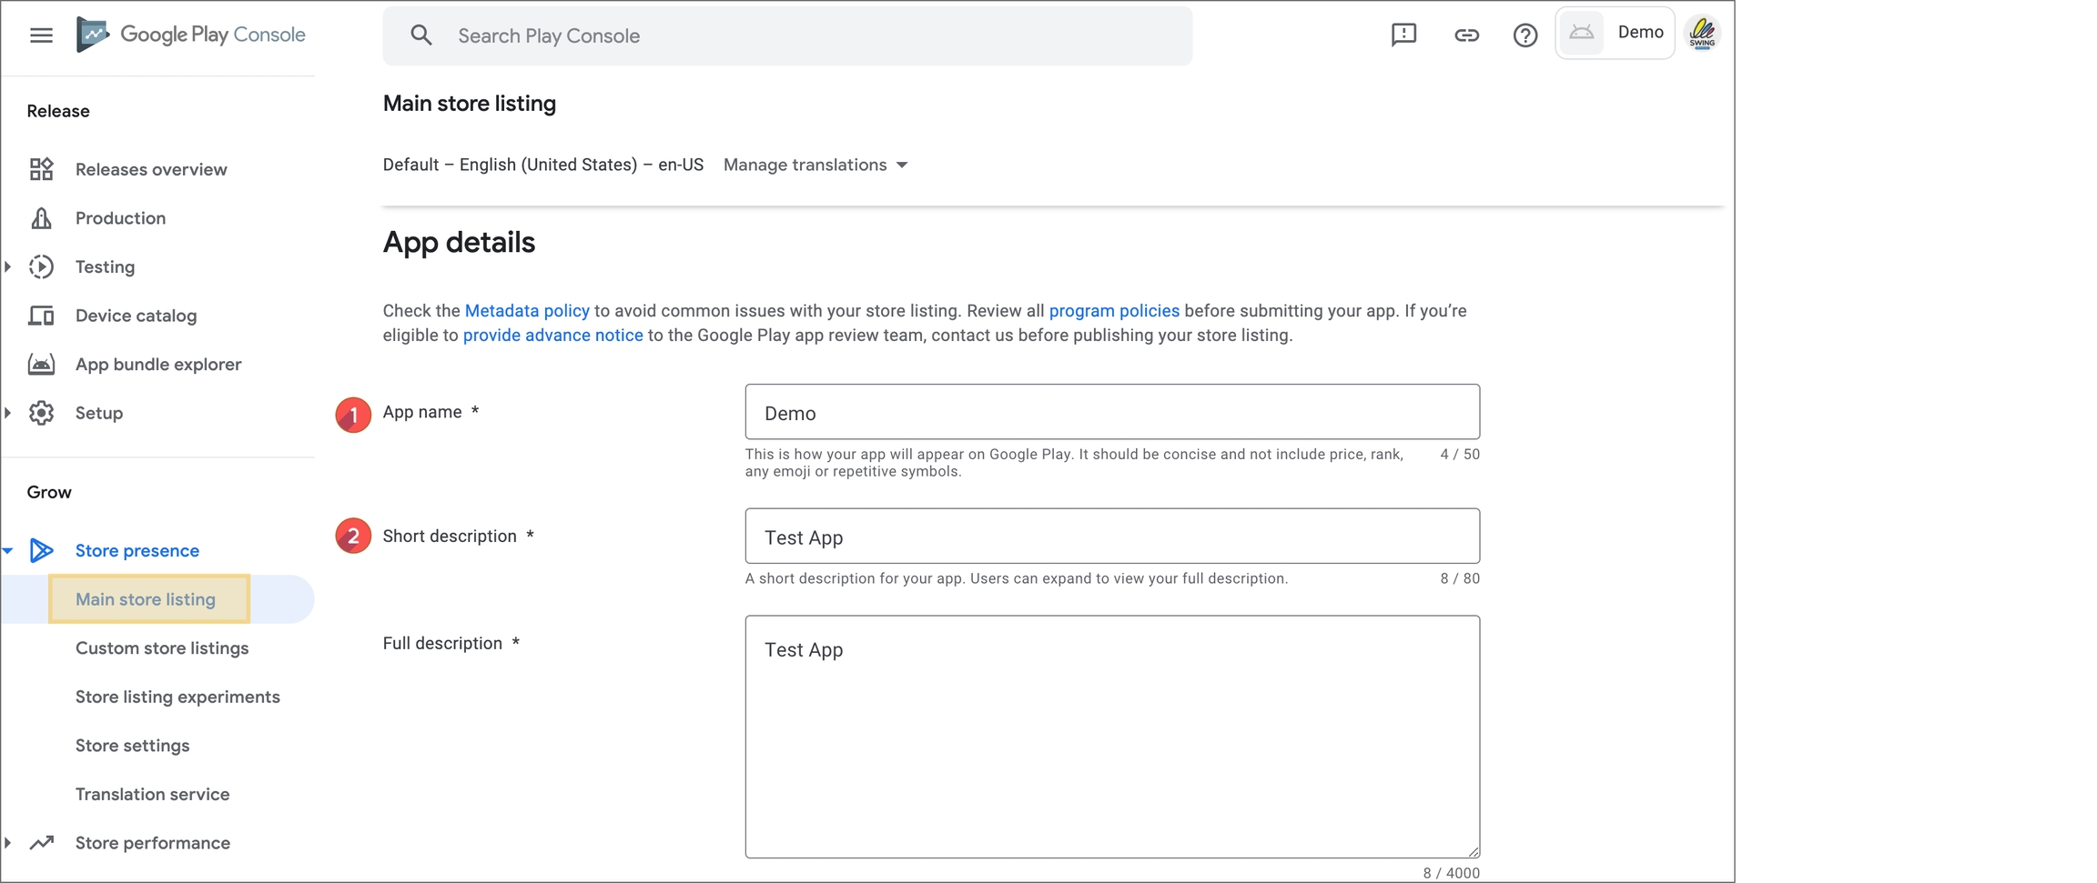2097x883 pixels.
Task: Click the 'Grow' section header
Action: coord(49,492)
